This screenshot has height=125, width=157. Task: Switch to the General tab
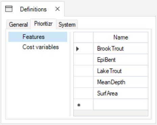tap(18, 24)
